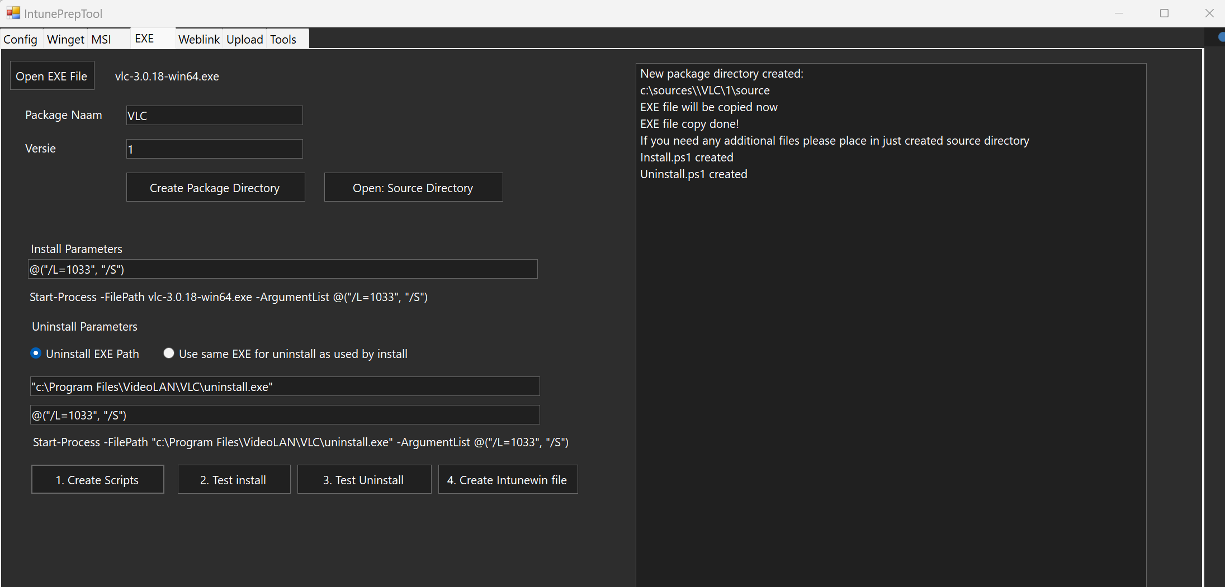This screenshot has width=1225, height=587.
Task: Open the Winget tab
Action: (65, 39)
